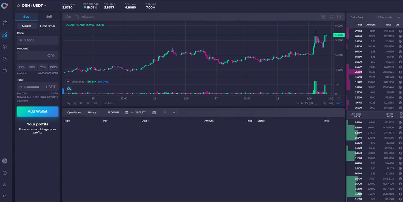
Task: Click the TradingView logo badge
Action: click(69, 89)
